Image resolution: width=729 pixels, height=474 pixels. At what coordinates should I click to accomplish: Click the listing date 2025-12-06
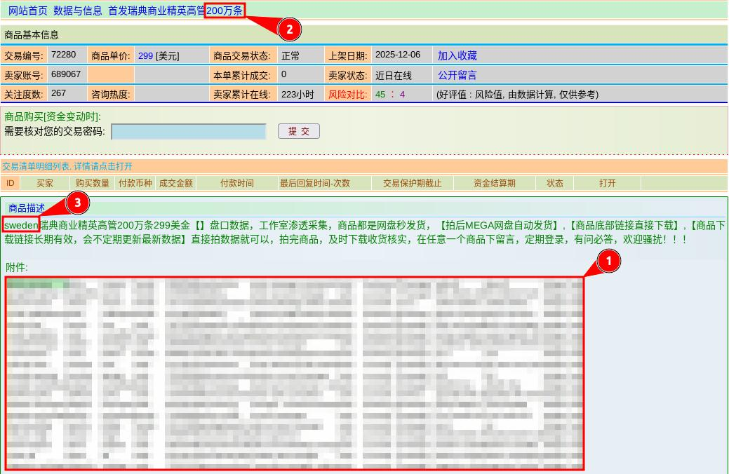coord(398,55)
